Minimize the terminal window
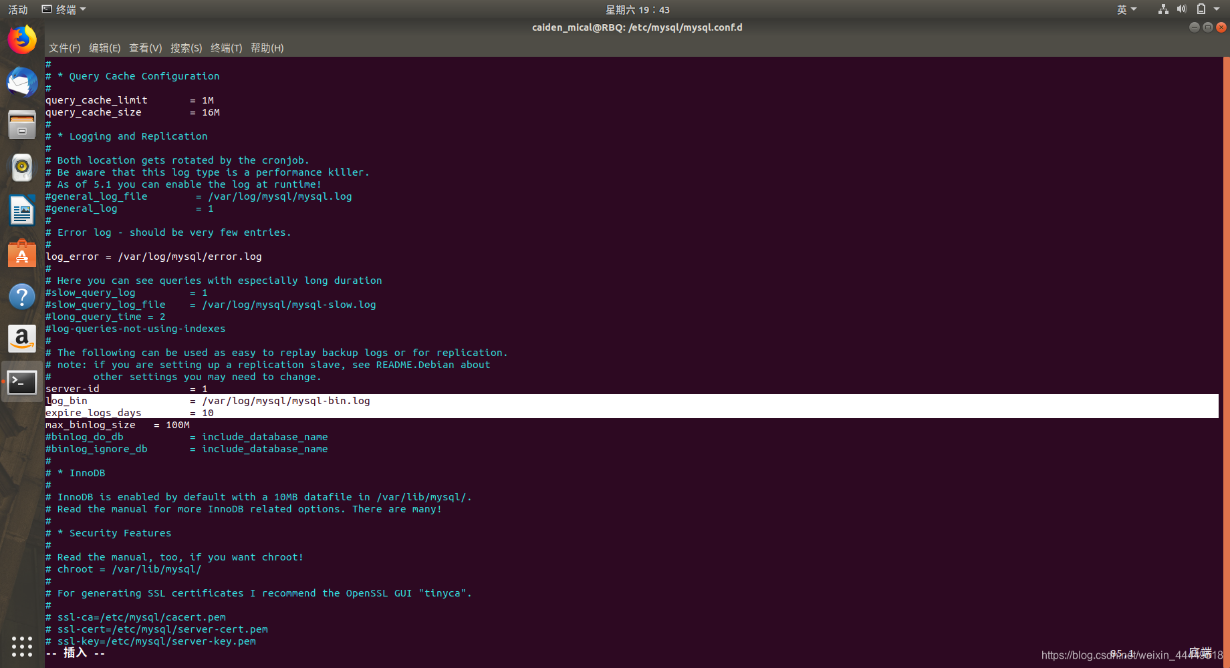Viewport: 1230px width, 668px height. [1195, 27]
